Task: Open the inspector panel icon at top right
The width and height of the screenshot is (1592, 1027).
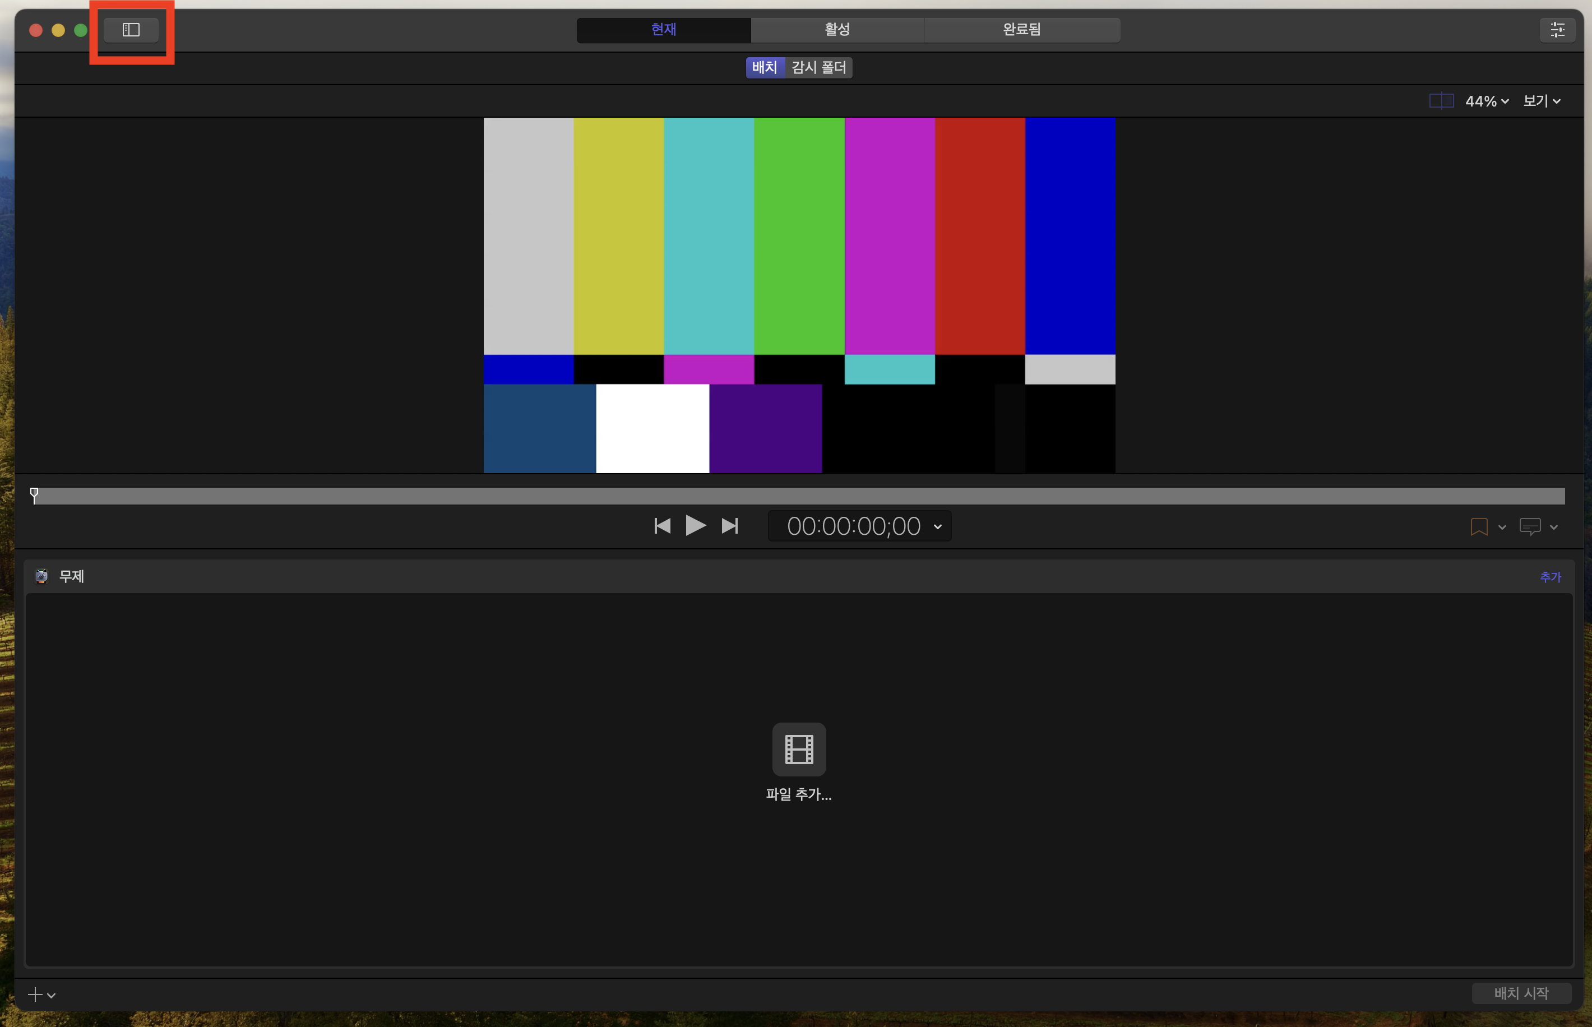Action: [x=1557, y=30]
